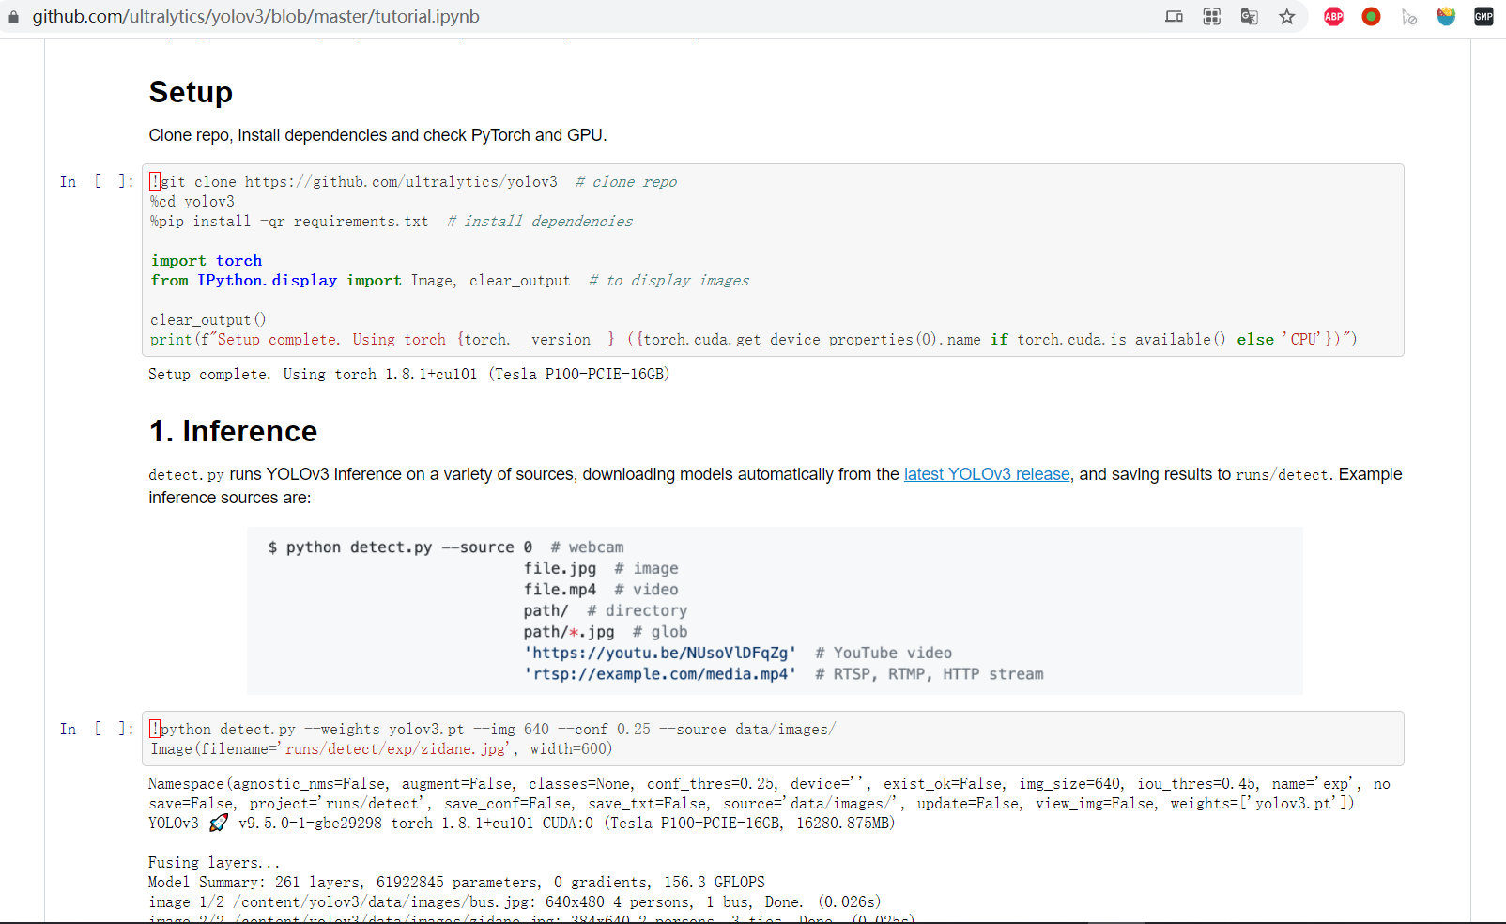Click the lock icon beside the URL
This screenshot has width=1506, height=924.
[13, 17]
